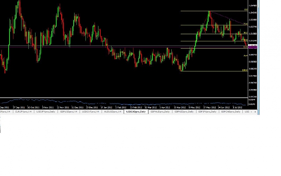Open the GBPCADpro,Daily chart tab
The image size is (281, 176).
pos(231,112)
